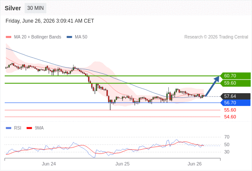This screenshot has height=171, width=252.
Task: Click the blue upward forecast arrow
Action: point(212,86)
